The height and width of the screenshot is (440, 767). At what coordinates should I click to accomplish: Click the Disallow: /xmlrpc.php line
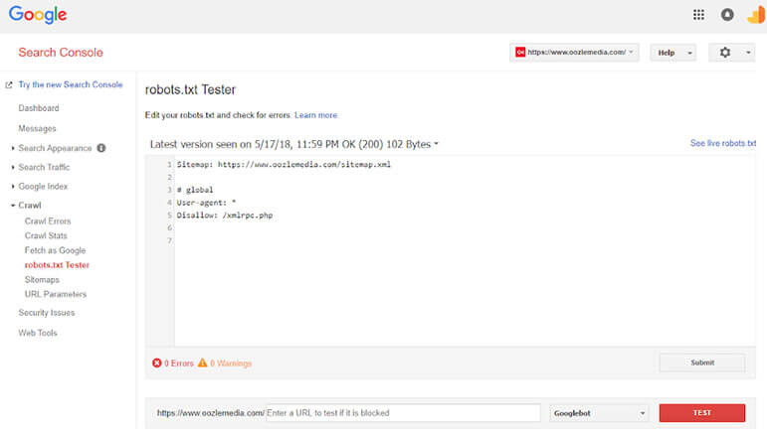coord(225,216)
